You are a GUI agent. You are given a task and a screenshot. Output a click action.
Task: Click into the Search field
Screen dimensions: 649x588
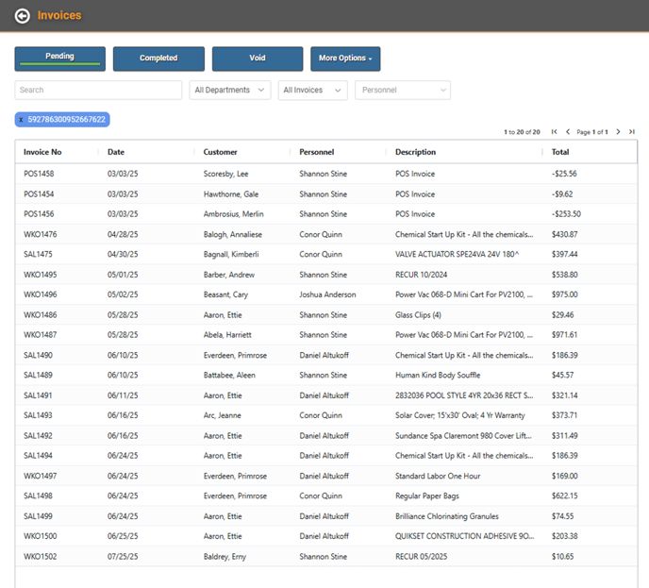pos(98,90)
